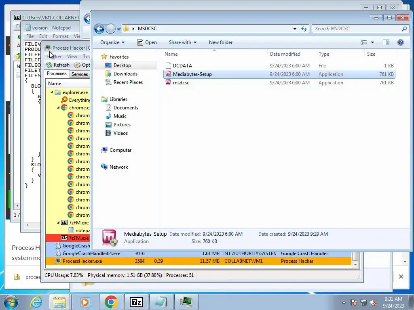Screen dimensions: 414x310
Task: Click Refresh in Process Hacker toolbar
Action: click(58, 65)
